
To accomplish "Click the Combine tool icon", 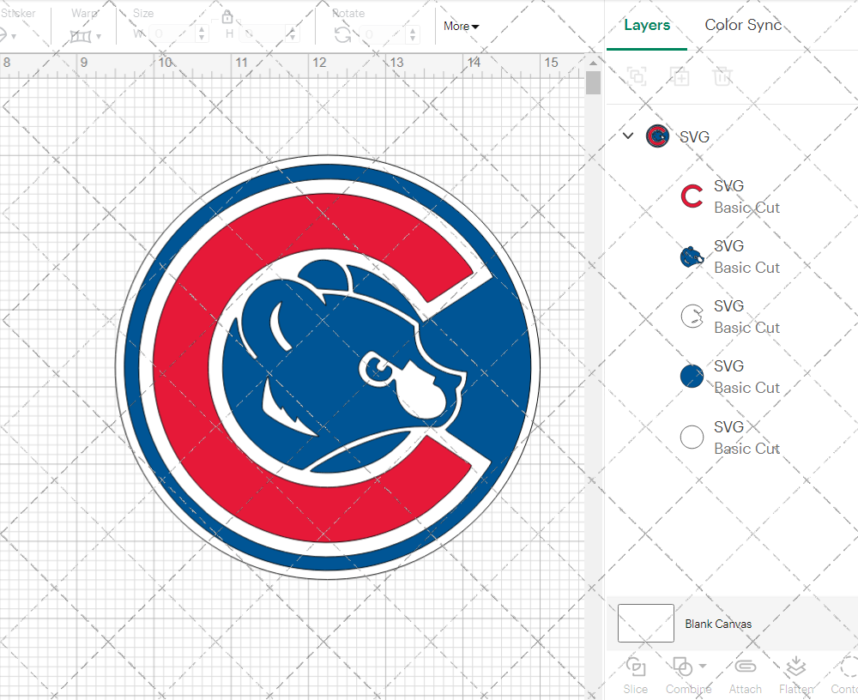I will (682, 667).
